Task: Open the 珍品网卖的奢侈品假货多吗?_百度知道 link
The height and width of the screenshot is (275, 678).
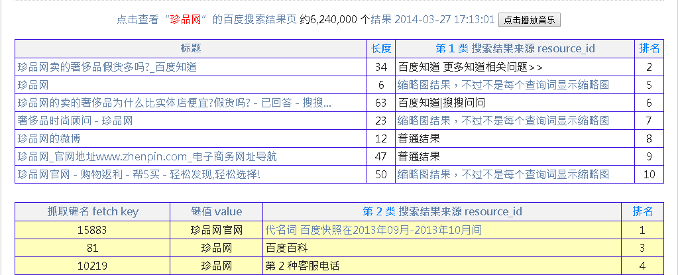Action: pos(107,67)
